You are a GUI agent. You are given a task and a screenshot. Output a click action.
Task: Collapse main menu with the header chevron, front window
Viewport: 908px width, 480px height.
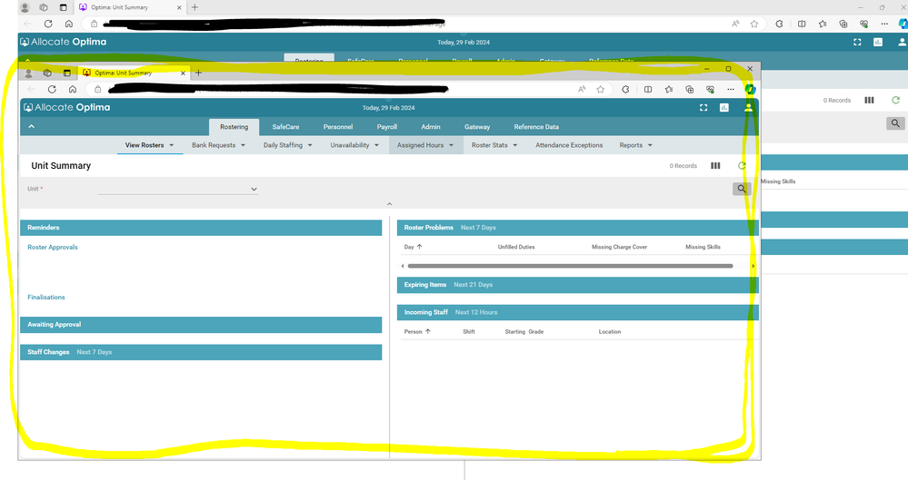31,127
